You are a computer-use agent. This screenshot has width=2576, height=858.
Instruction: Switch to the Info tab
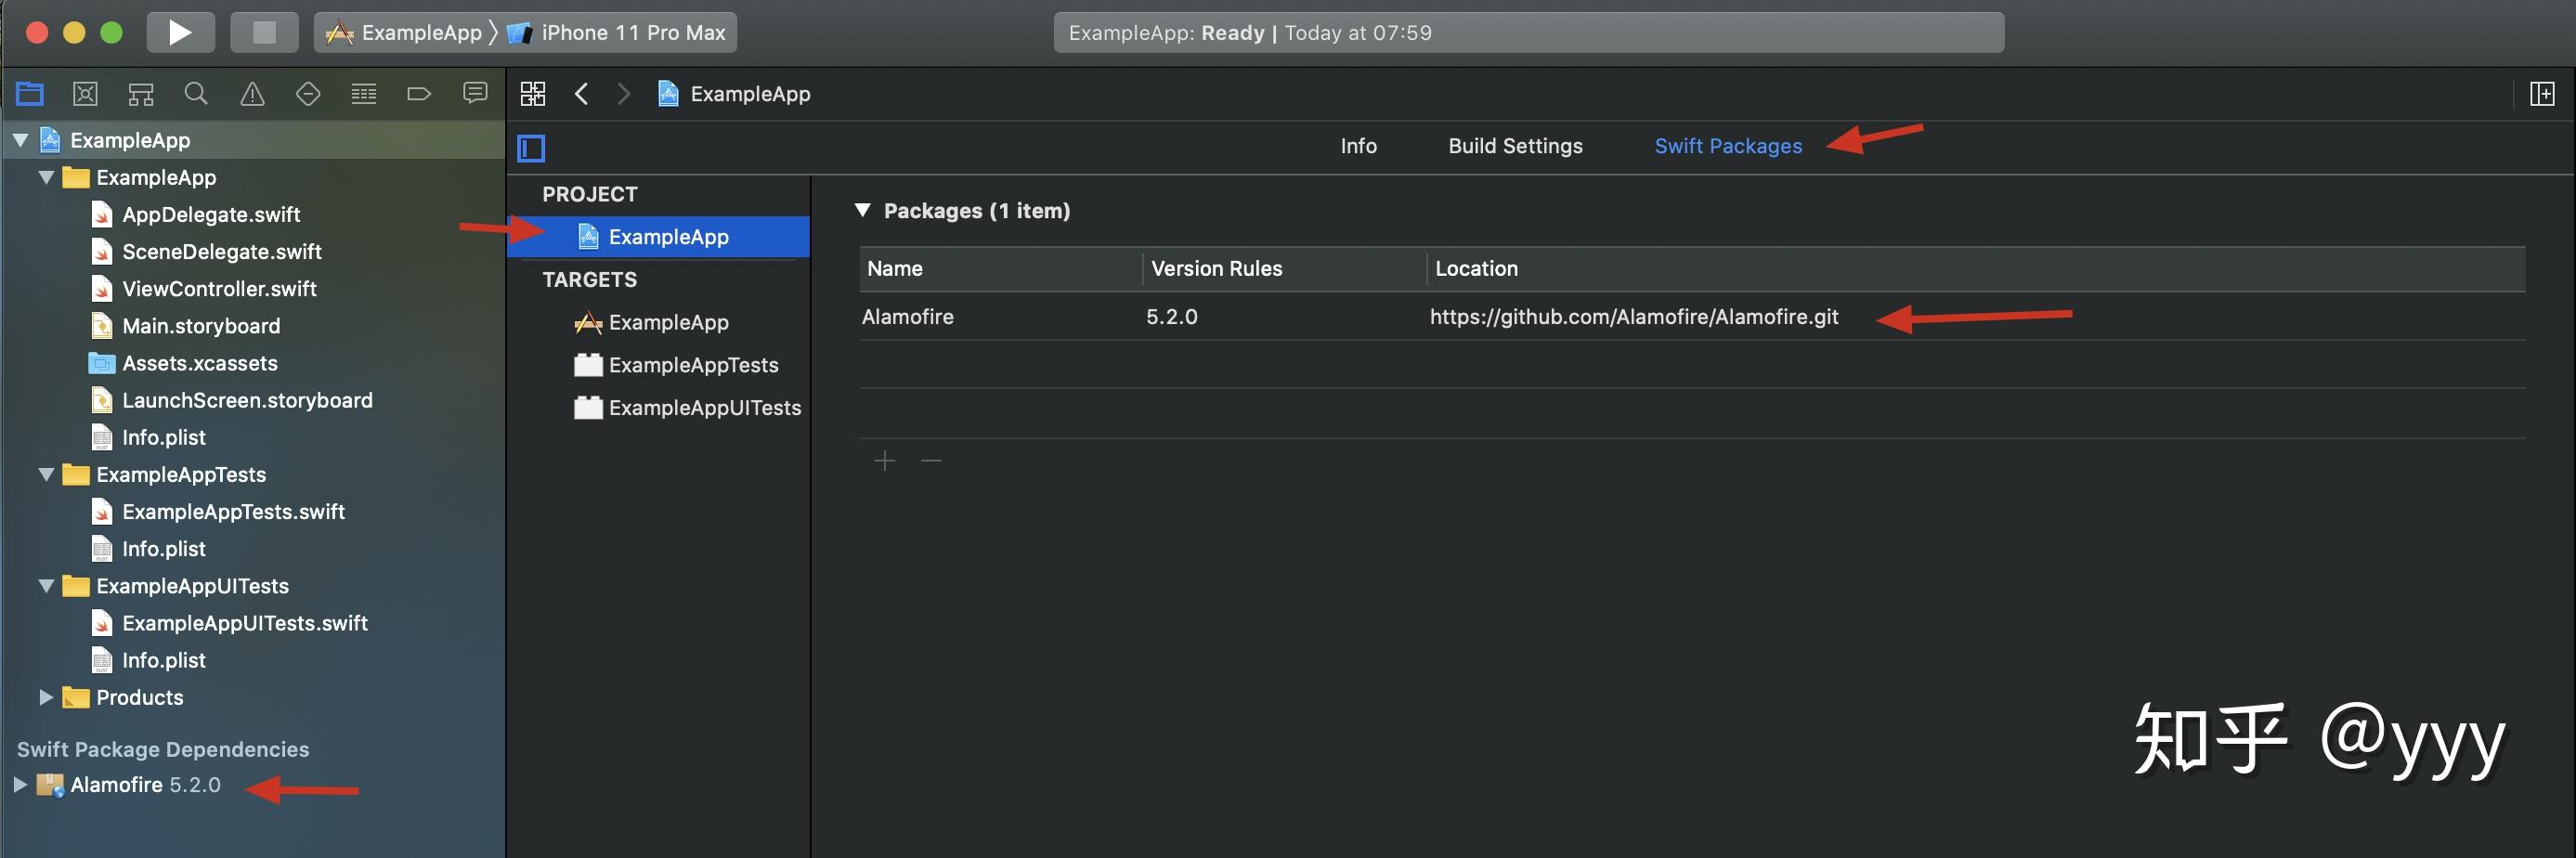pos(1358,146)
